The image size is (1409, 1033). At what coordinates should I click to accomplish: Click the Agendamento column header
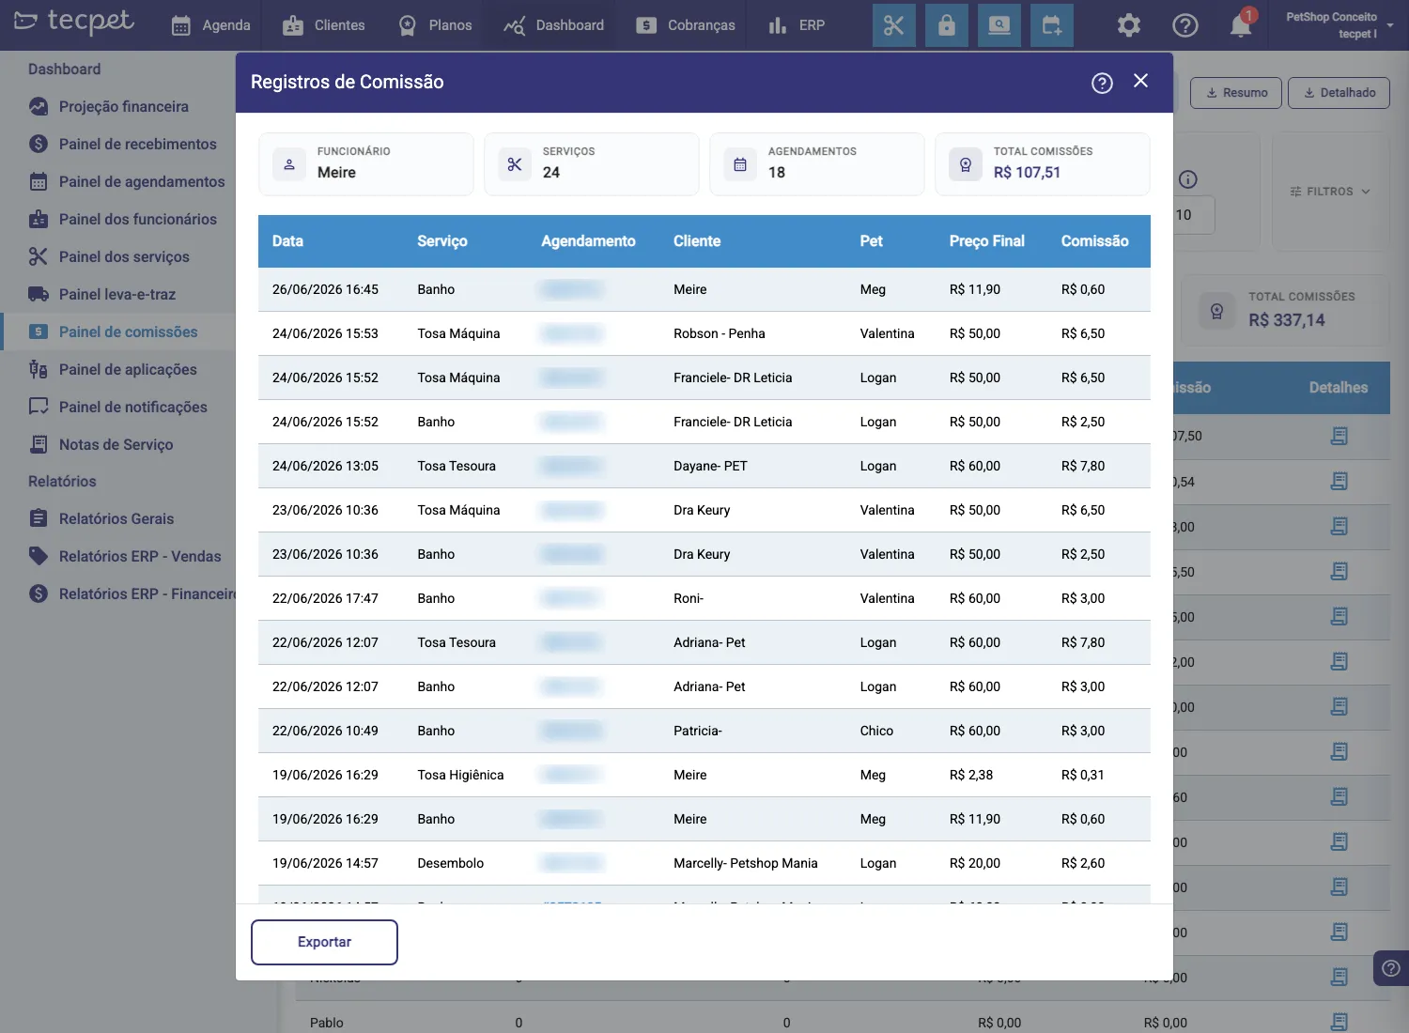(x=588, y=241)
